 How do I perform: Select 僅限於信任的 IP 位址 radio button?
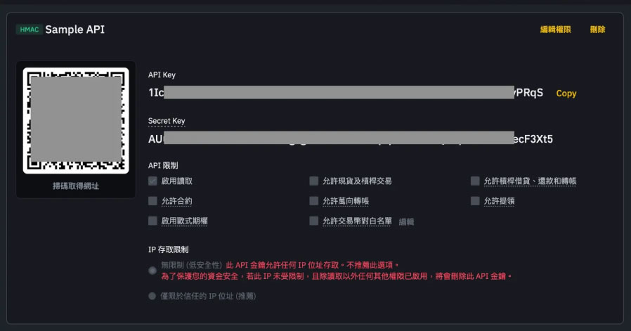152,296
